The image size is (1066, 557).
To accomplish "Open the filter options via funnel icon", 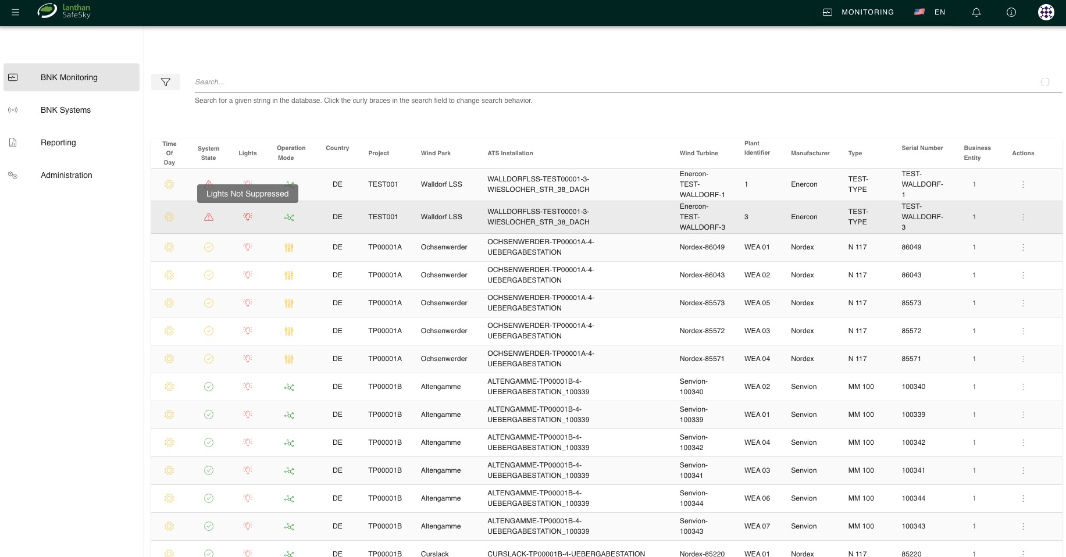I will pyautogui.click(x=166, y=82).
